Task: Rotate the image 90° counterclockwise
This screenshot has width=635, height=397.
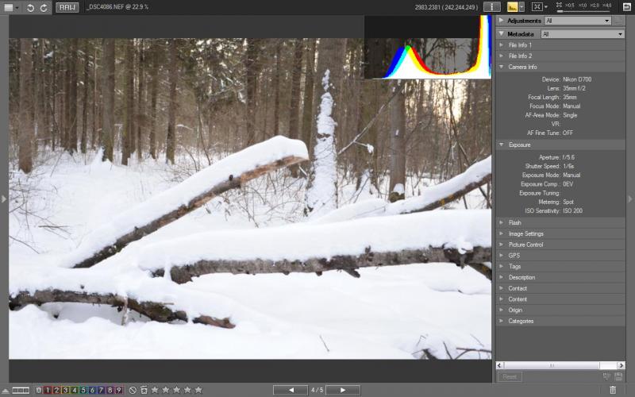Action: coord(30,8)
